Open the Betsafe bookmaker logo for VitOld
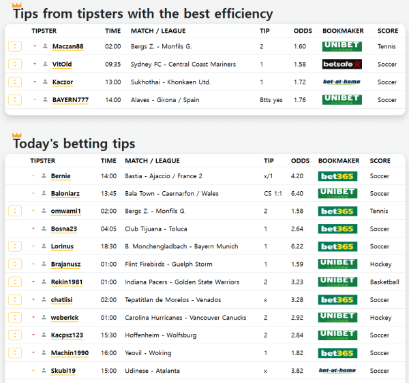The image size is (409, 383). pyautogui.click(x=342, y=64)
